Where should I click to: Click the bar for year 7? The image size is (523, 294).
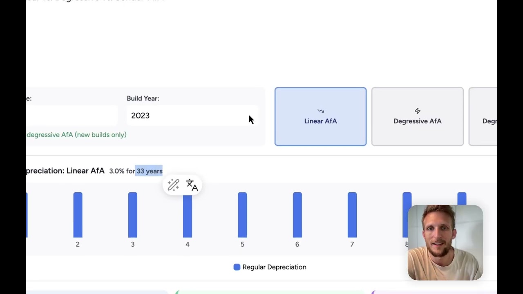point(352,215)
